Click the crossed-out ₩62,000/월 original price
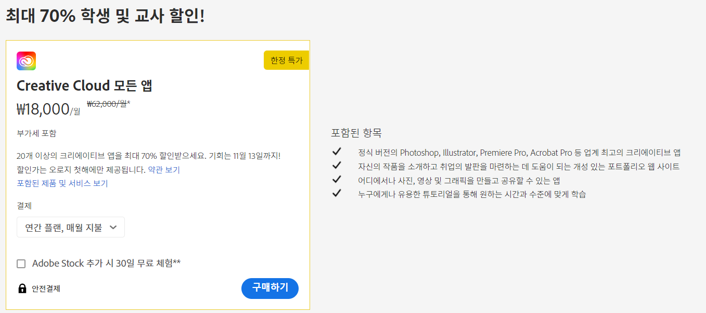Viewport: 706px width, 313px height. click(108, 104)
